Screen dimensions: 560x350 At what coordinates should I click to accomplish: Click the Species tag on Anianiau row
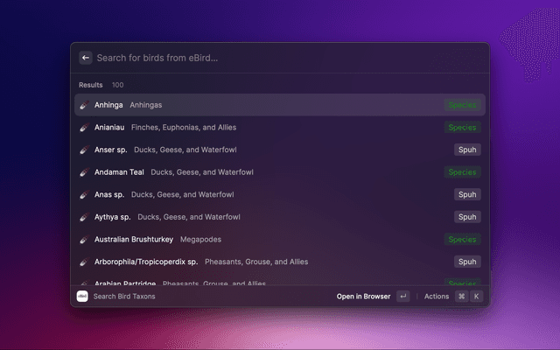click(462, 128)
